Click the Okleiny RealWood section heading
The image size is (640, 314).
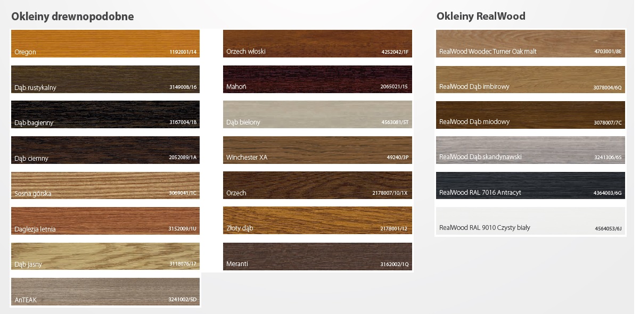(481, 16)
